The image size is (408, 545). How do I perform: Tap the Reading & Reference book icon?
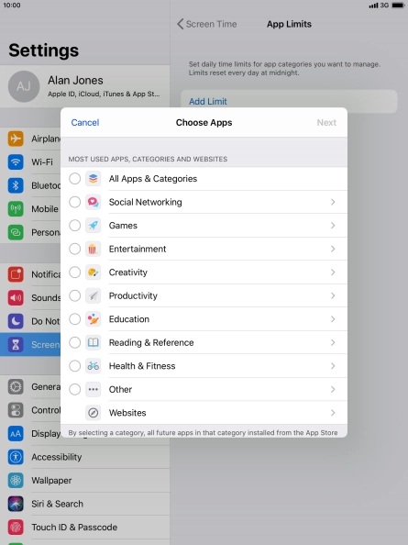pos(93,343)
